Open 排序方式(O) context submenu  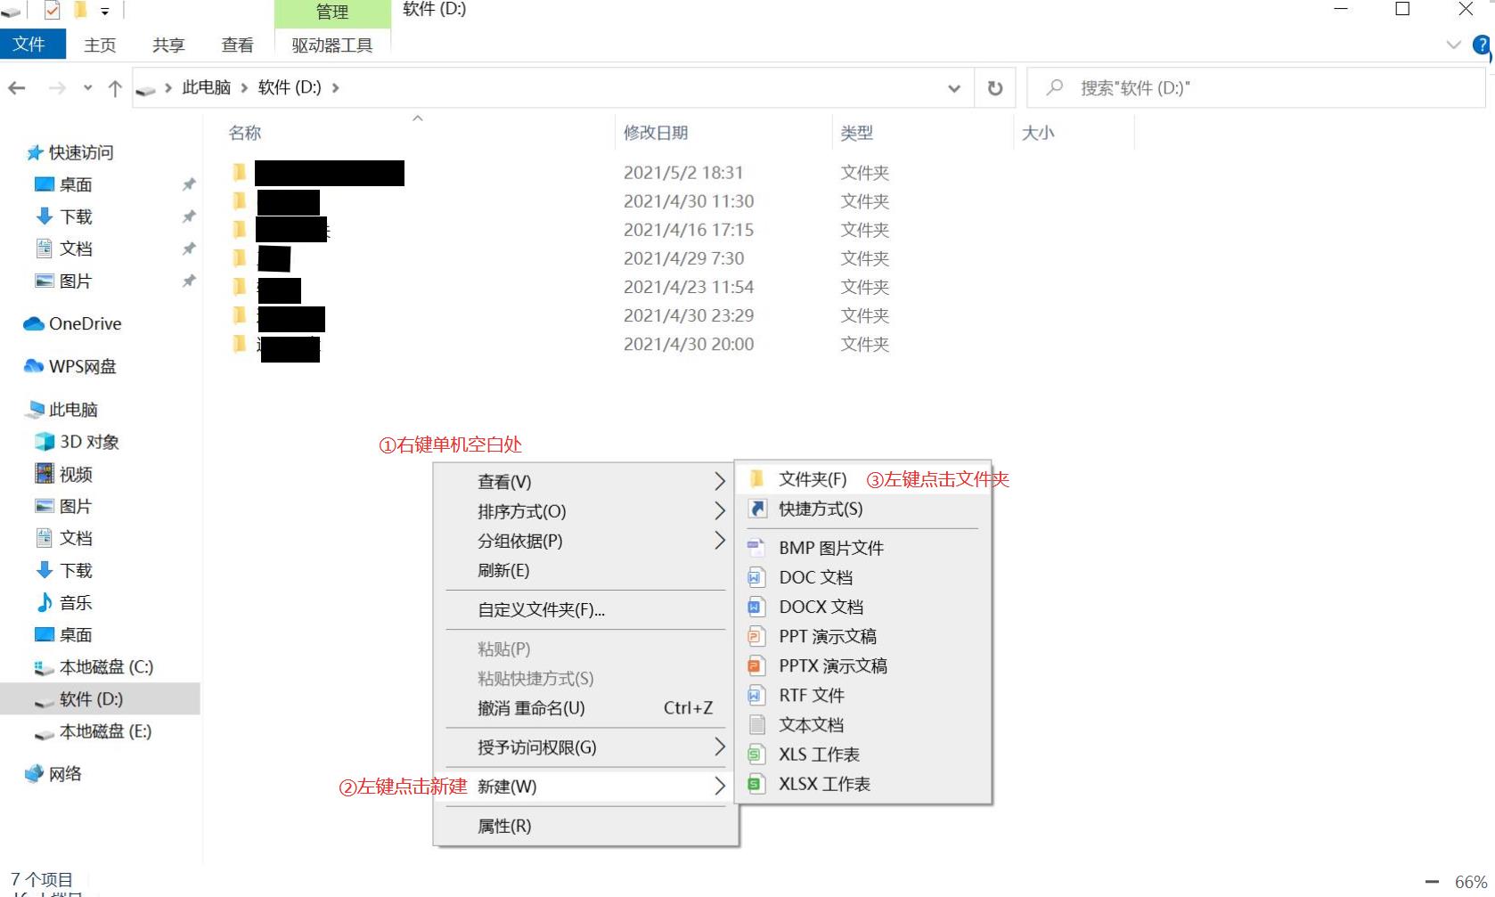585,511
